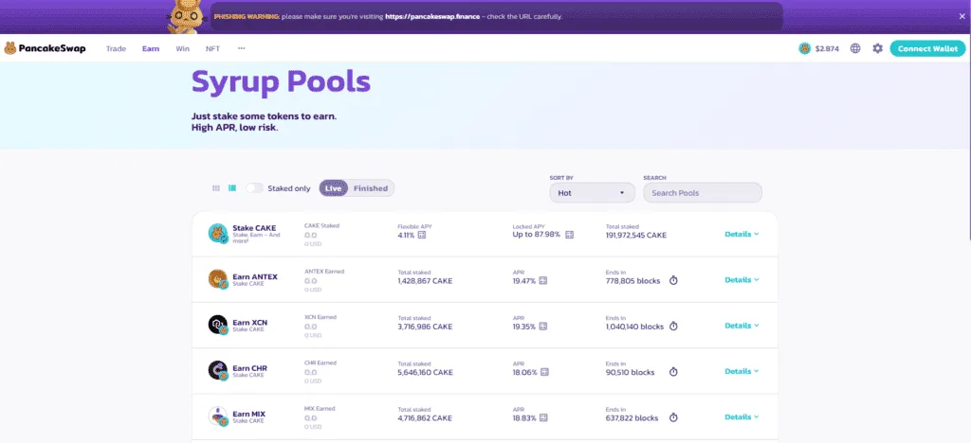Expand Details for Earn CHR pool
This screenshot has width=971, height=443.
(742, 371)
